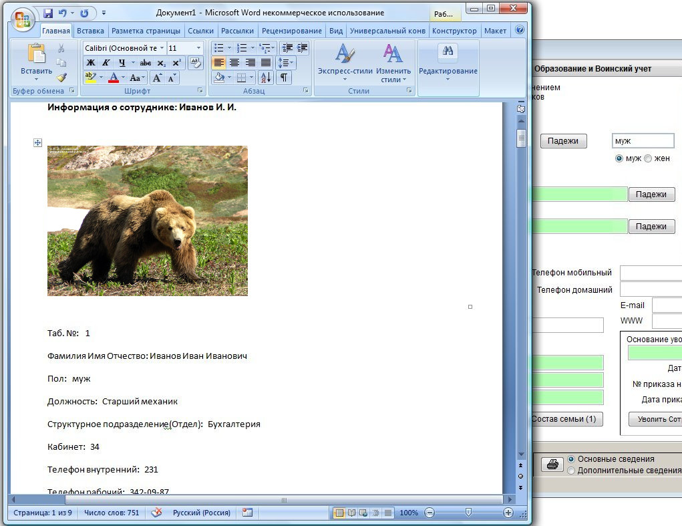Screen dimensions: 682x526
Task: Cut the selection using the scissors icon
Action: click(61, 48)
